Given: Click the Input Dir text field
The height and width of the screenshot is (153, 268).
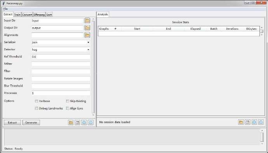Looking at the screenshot, I should 57,21.
